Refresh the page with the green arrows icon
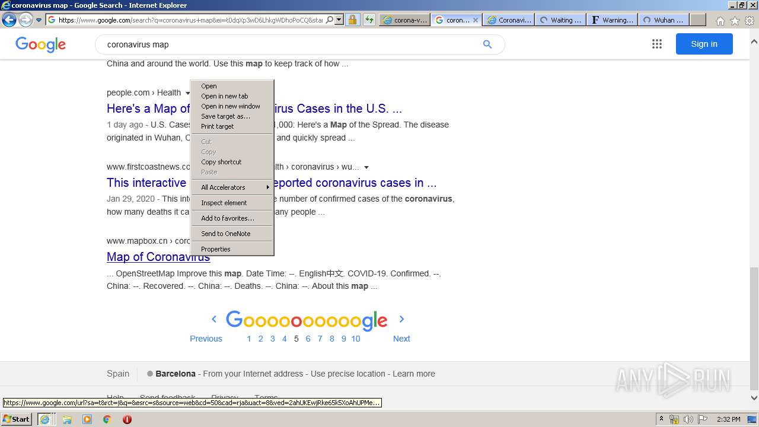This screenshot has width=759, height=427. click(x=369, y=20)
